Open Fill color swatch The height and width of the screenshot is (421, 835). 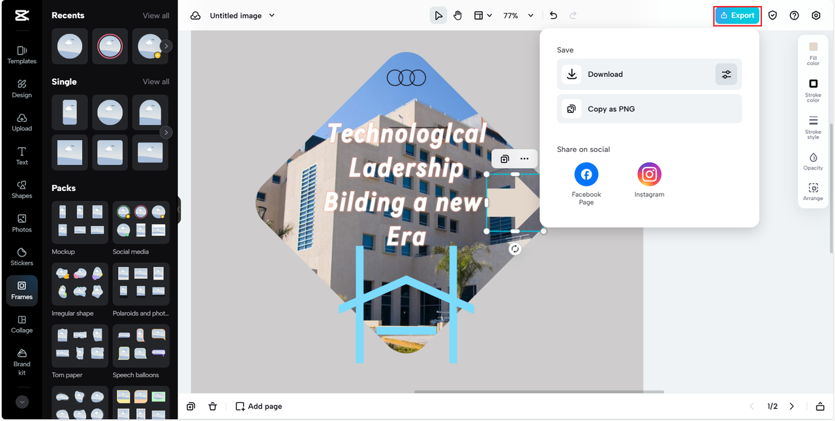pyautogui.click(x=813, y=53)
